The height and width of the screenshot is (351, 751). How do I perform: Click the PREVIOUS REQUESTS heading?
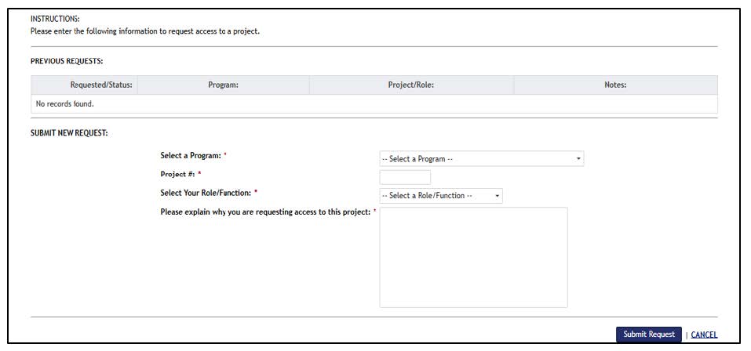tap(67, 61)
